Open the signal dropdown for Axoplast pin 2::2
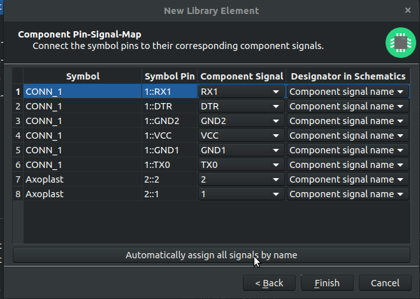420x299 pixels. click(x=241, y=179)
